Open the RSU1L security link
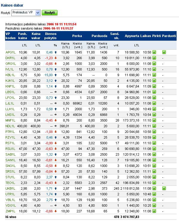 [10, 149]
